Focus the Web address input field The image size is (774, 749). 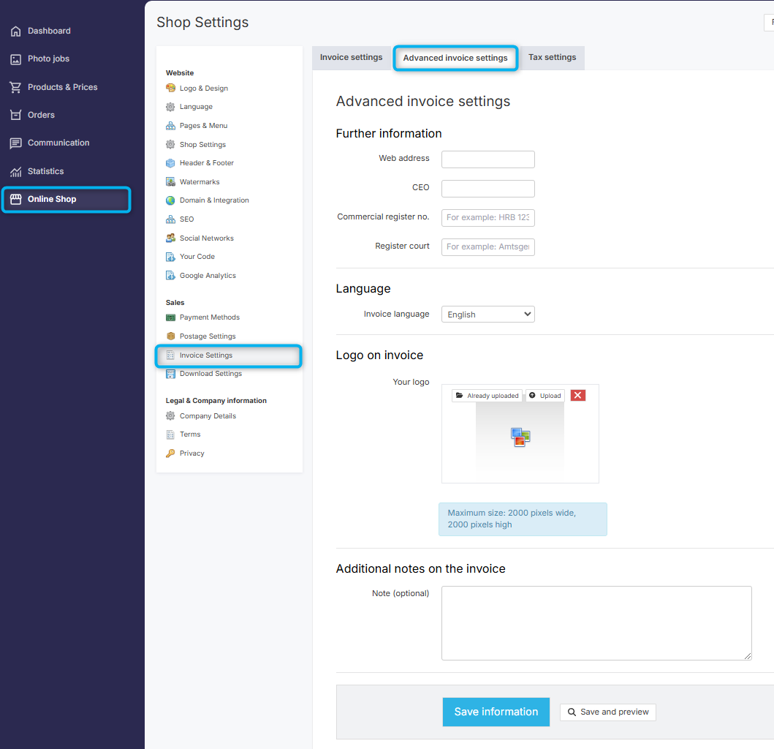click(487, 159)
